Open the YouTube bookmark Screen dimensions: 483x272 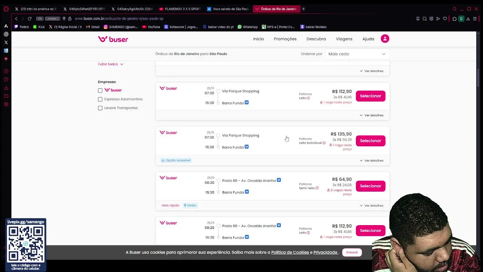pyautogui.click(x=151, y=27)
